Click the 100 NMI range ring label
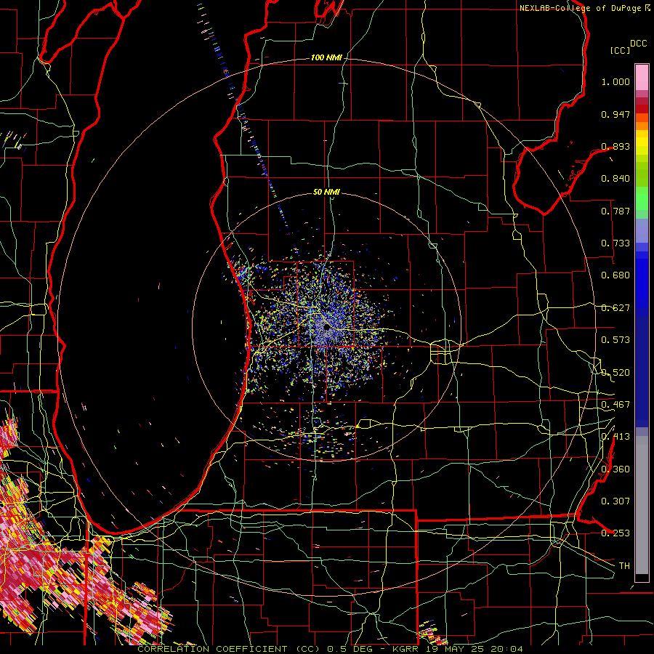This screenshot has height=654, width=654. click(x=326, y=57)
